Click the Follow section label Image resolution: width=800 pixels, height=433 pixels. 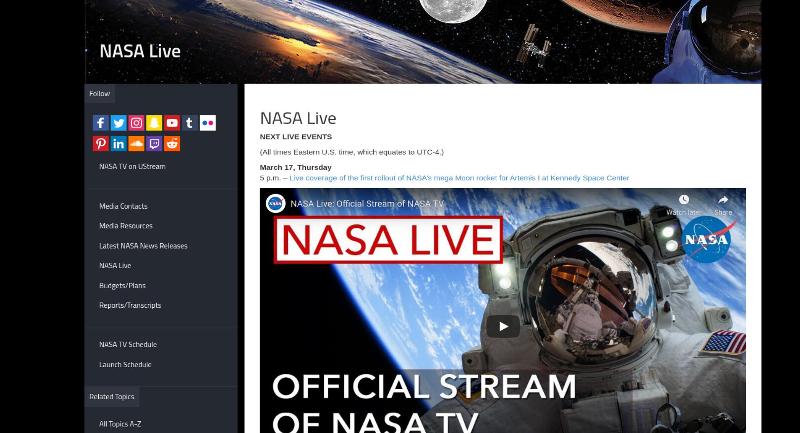pyautogui.click(x=100, y=94)
